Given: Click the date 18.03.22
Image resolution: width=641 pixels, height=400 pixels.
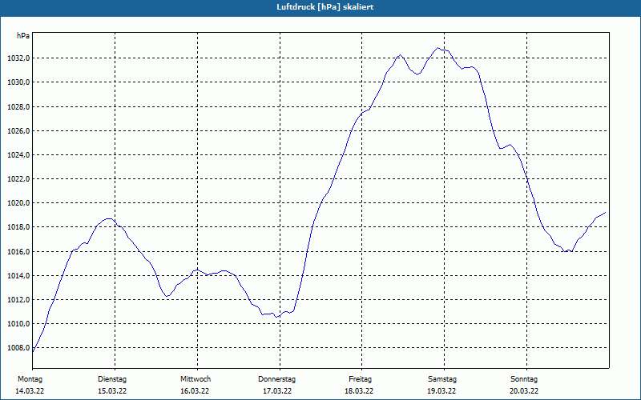Looking at the screenshot, I should pyautogui.click(x=359, y=391).
